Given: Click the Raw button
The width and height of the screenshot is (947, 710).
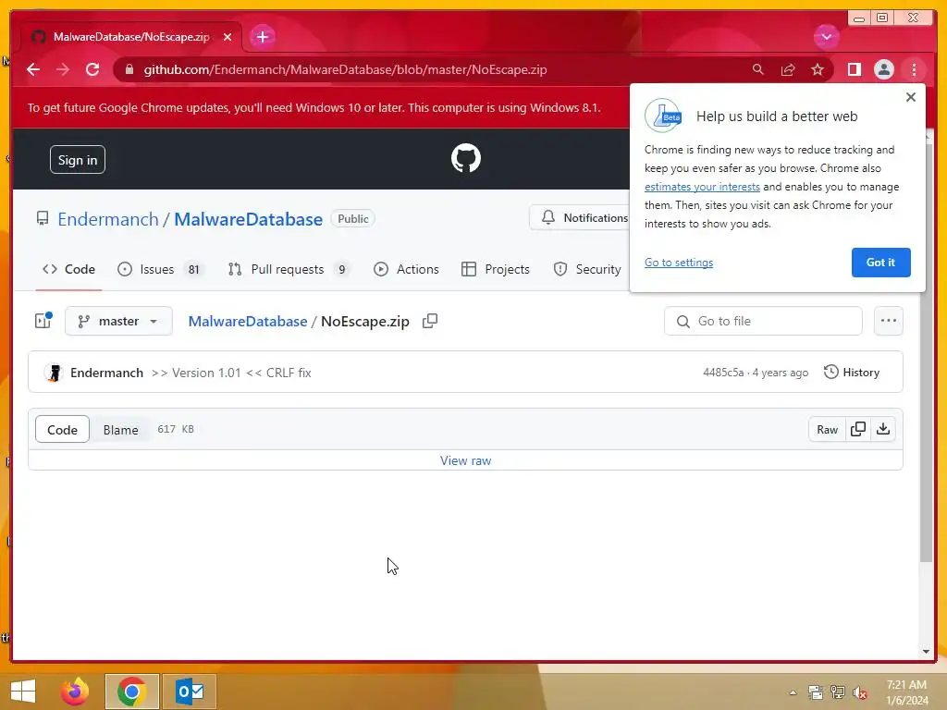Looking at the screenshot, I should coord(828,429).
